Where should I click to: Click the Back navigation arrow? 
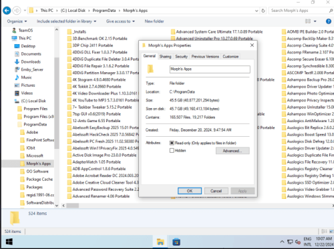[x=7, y=11]
